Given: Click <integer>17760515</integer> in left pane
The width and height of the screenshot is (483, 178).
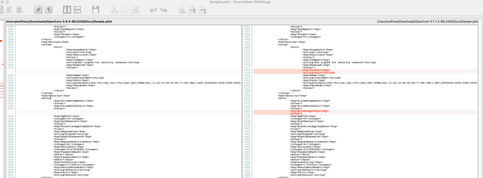Looking at the screenshot, I should (74, 165).
